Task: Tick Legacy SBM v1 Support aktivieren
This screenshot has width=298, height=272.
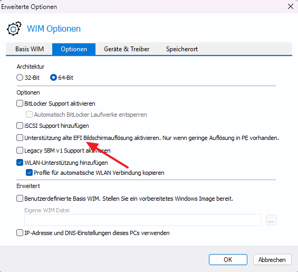Action: (x=20, y=151)
